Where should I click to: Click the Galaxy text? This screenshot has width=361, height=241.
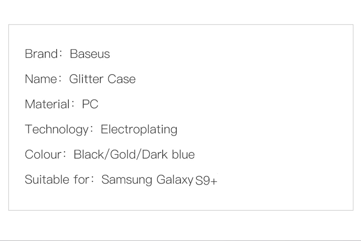click(175, 180)
